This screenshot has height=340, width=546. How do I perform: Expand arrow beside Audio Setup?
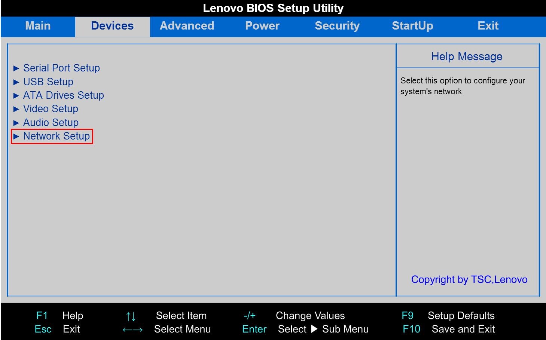coord(16,123)
